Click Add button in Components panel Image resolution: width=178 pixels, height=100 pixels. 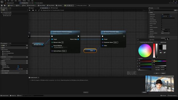point(3,10)
